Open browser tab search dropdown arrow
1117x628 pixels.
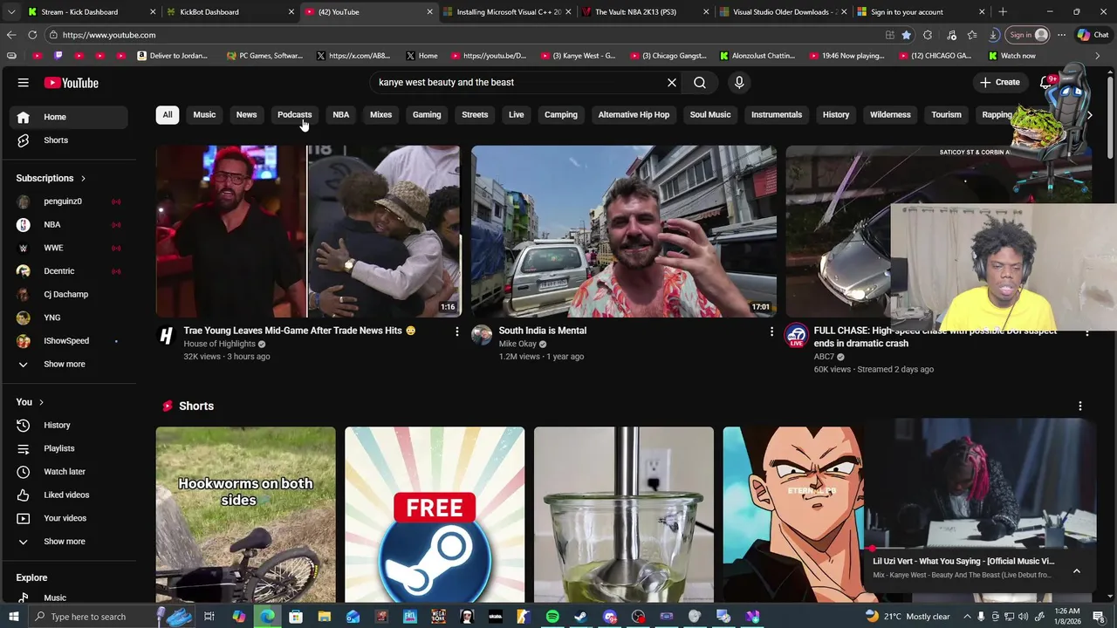pos(11,12)
